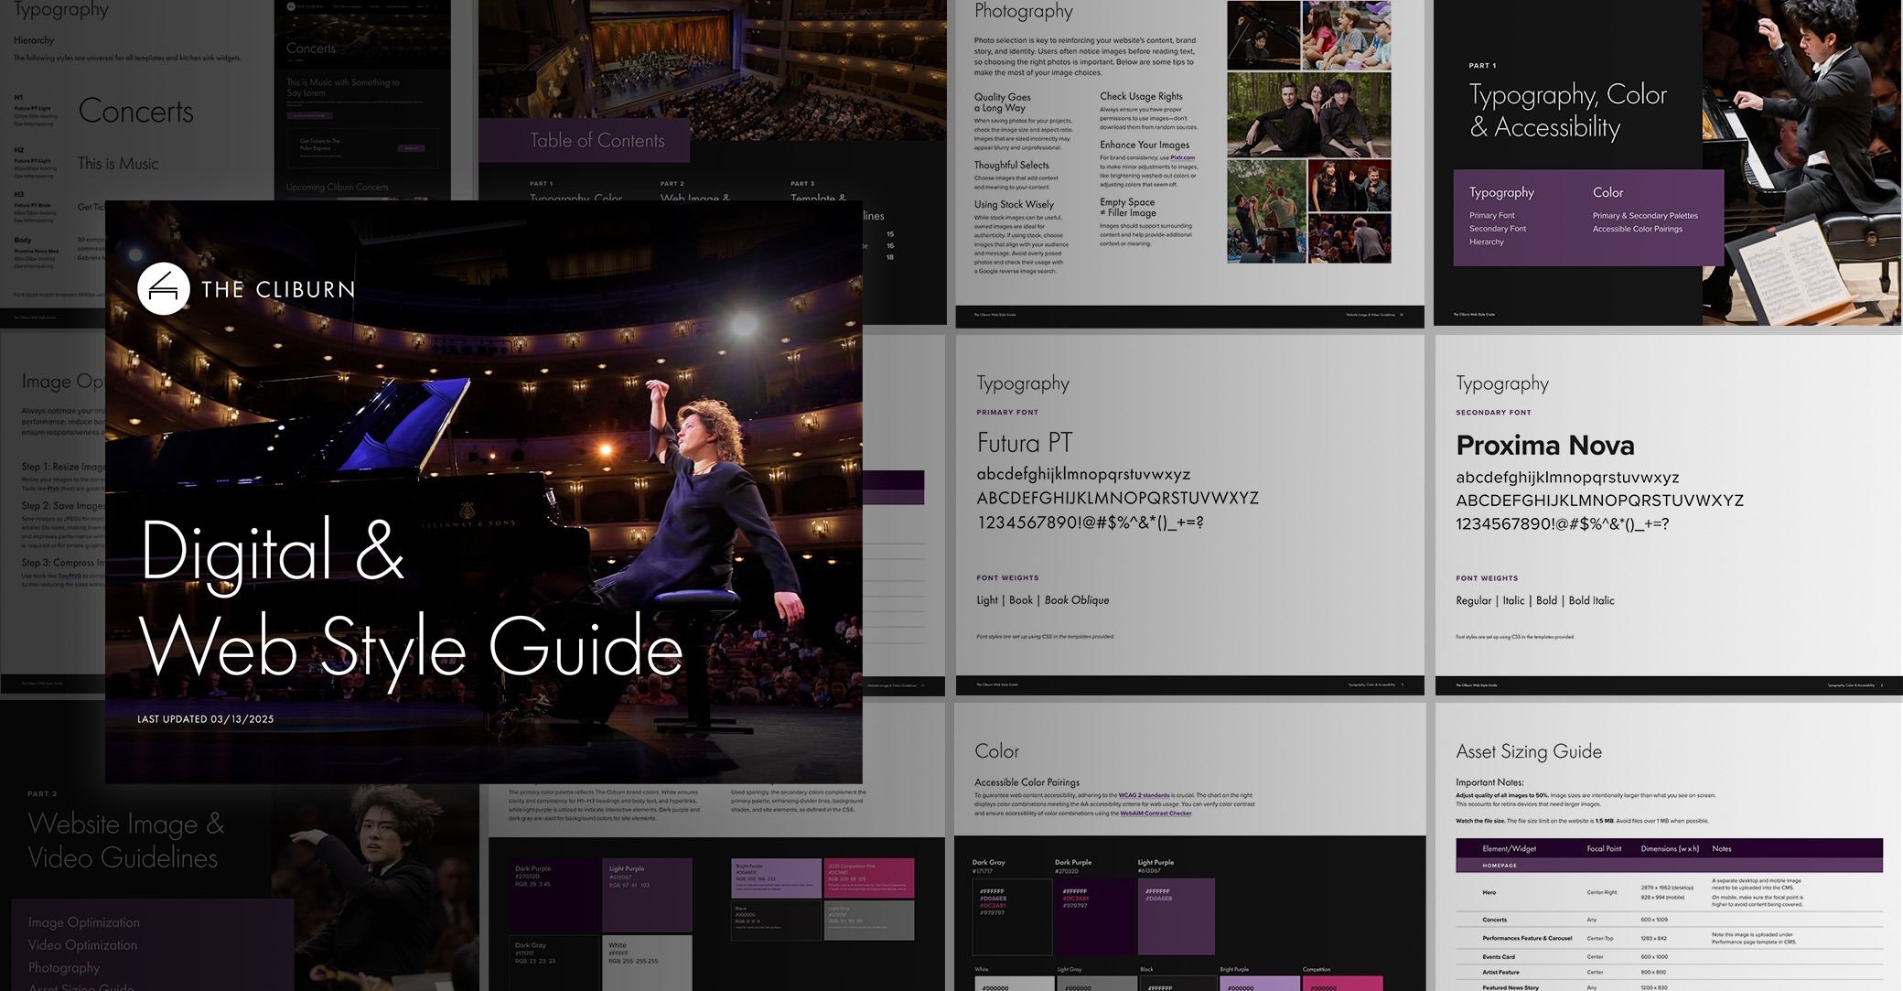Click the children audience photo thumbnail
The width and height of the screenshot is (1903, 991).
click(1347, 35)
